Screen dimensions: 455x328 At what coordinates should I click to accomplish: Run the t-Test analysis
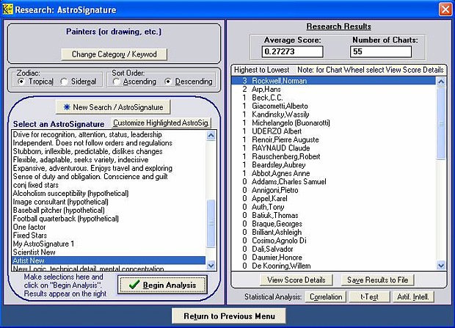tap(369, 297)
